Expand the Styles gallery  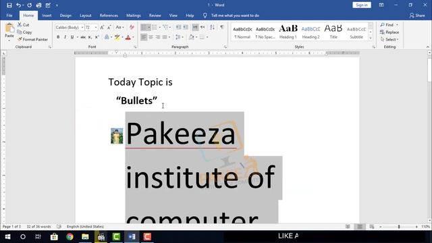tap(371, 38)
